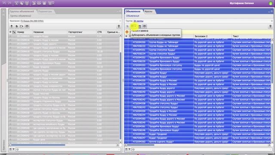275x155 pixels.
Task: Click sort indicator column beside star in groups
Action: pyautogui.click(x=14, y=32)
